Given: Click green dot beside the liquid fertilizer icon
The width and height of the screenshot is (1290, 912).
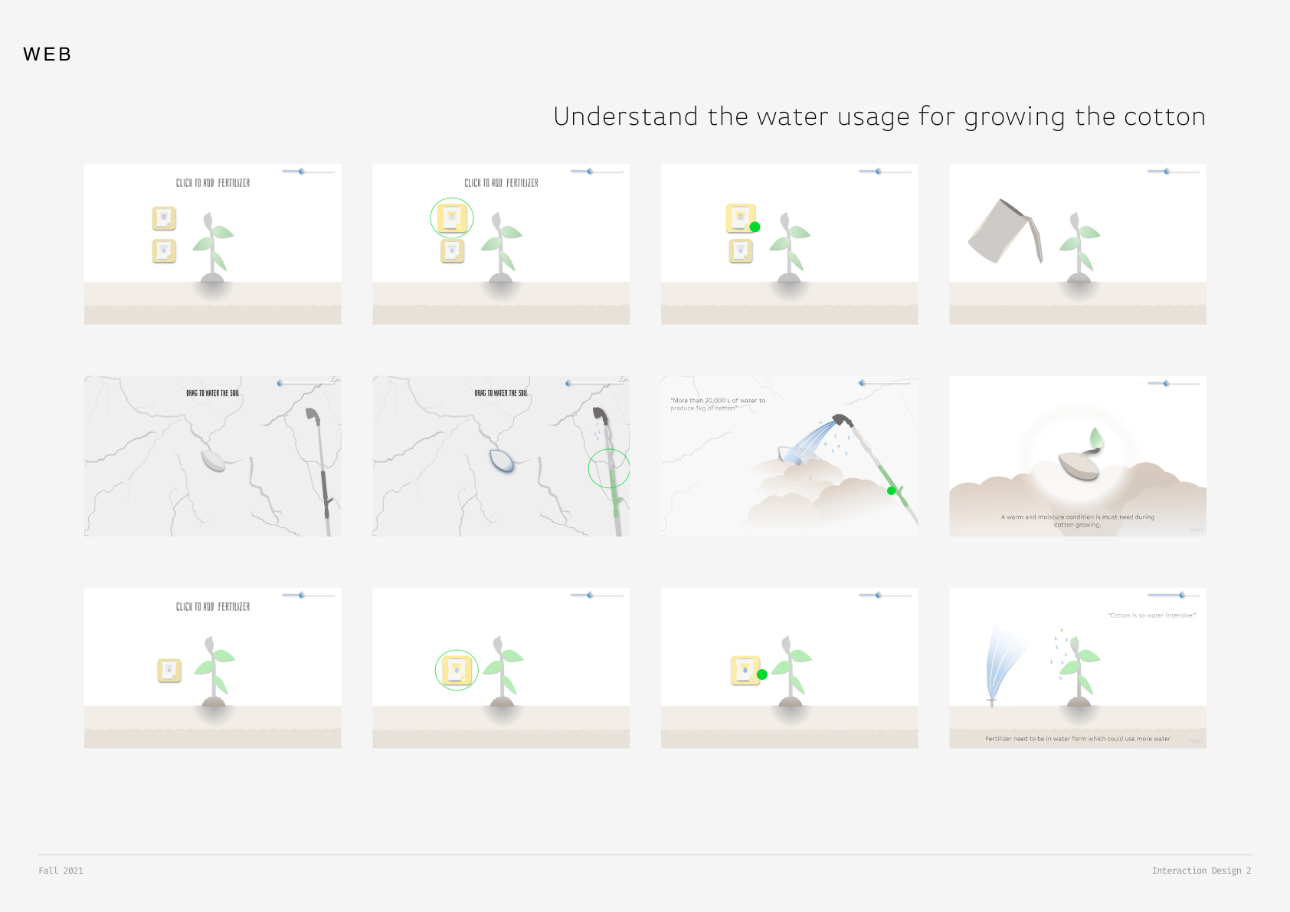Looking at the screenshot, I should click(x=762, y=674).
